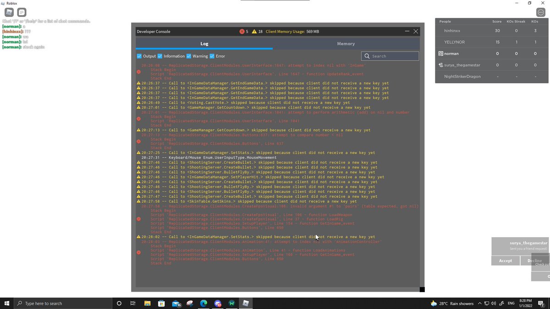Switch to the Memory tab
550x309 pixels.
click(346, 43)
